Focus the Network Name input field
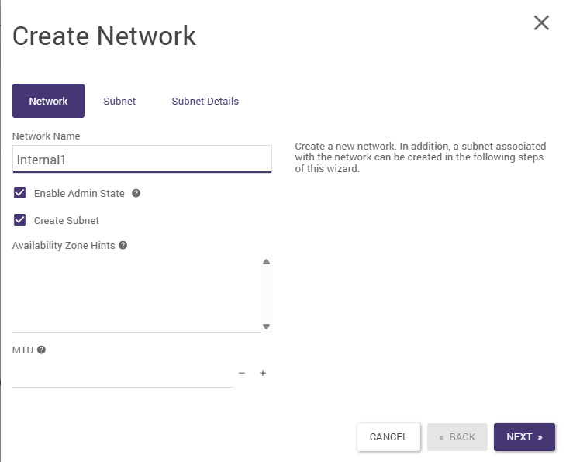The image size is (566, 462). tap(142, 159)
